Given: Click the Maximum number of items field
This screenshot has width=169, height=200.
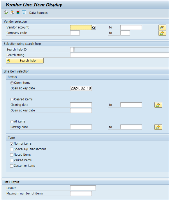Looking at the screenshot, I should pyautogui.click(x=81, y=194).
